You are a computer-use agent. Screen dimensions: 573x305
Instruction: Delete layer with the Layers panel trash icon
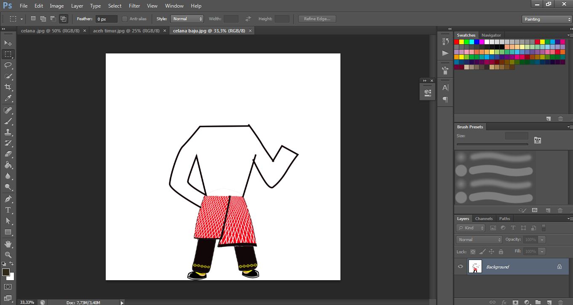(x=561, y=302)
